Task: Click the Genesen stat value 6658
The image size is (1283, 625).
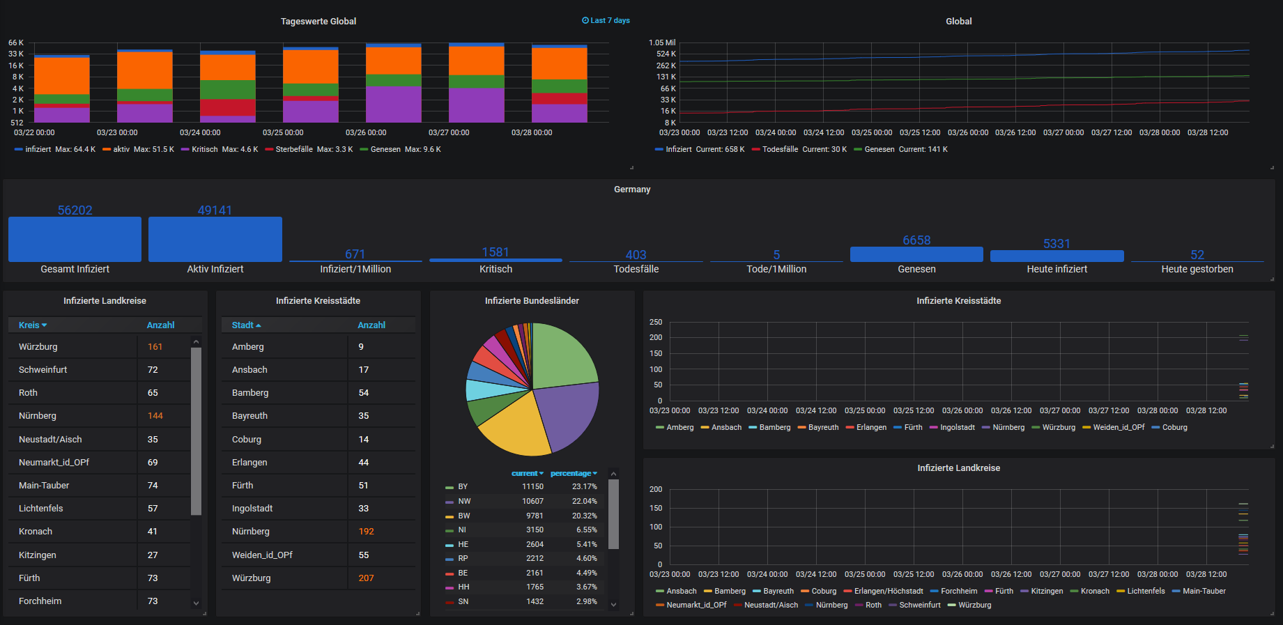Action: 916,240
